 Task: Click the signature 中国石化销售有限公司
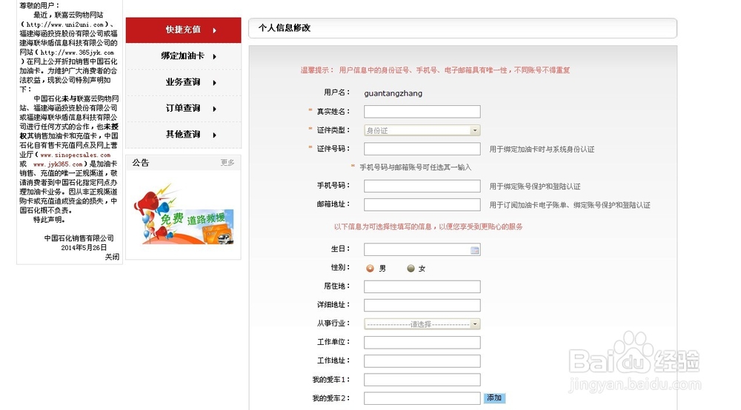[x=79, y=238]
